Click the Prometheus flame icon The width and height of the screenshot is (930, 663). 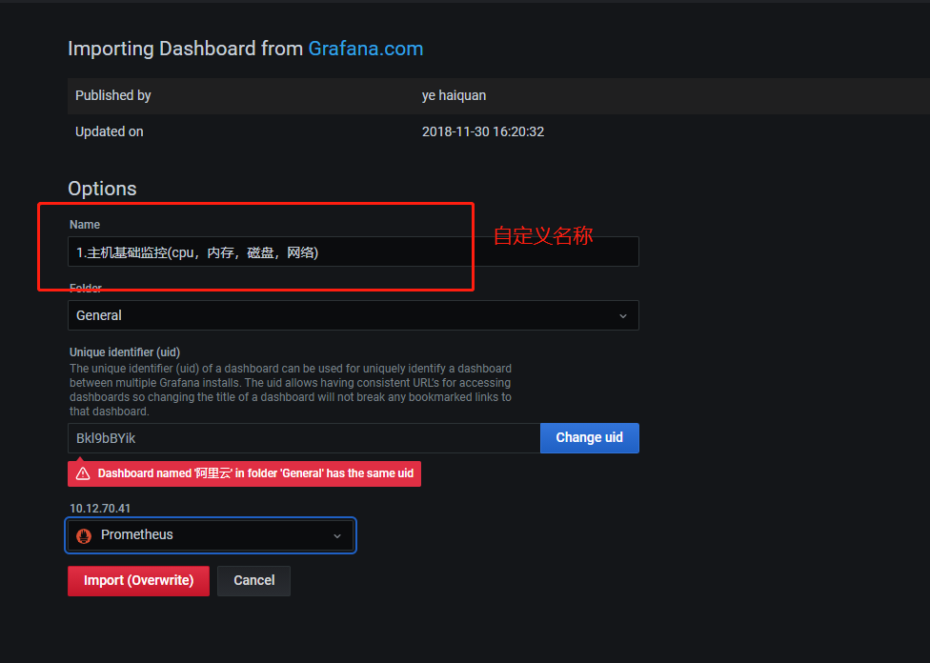coord(84,535)
